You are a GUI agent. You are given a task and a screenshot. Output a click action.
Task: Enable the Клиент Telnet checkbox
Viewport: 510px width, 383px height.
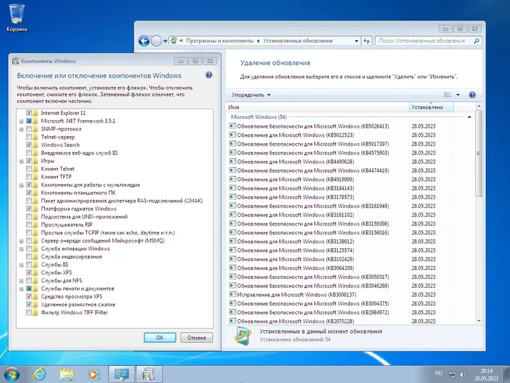click(x=29, y=169)
